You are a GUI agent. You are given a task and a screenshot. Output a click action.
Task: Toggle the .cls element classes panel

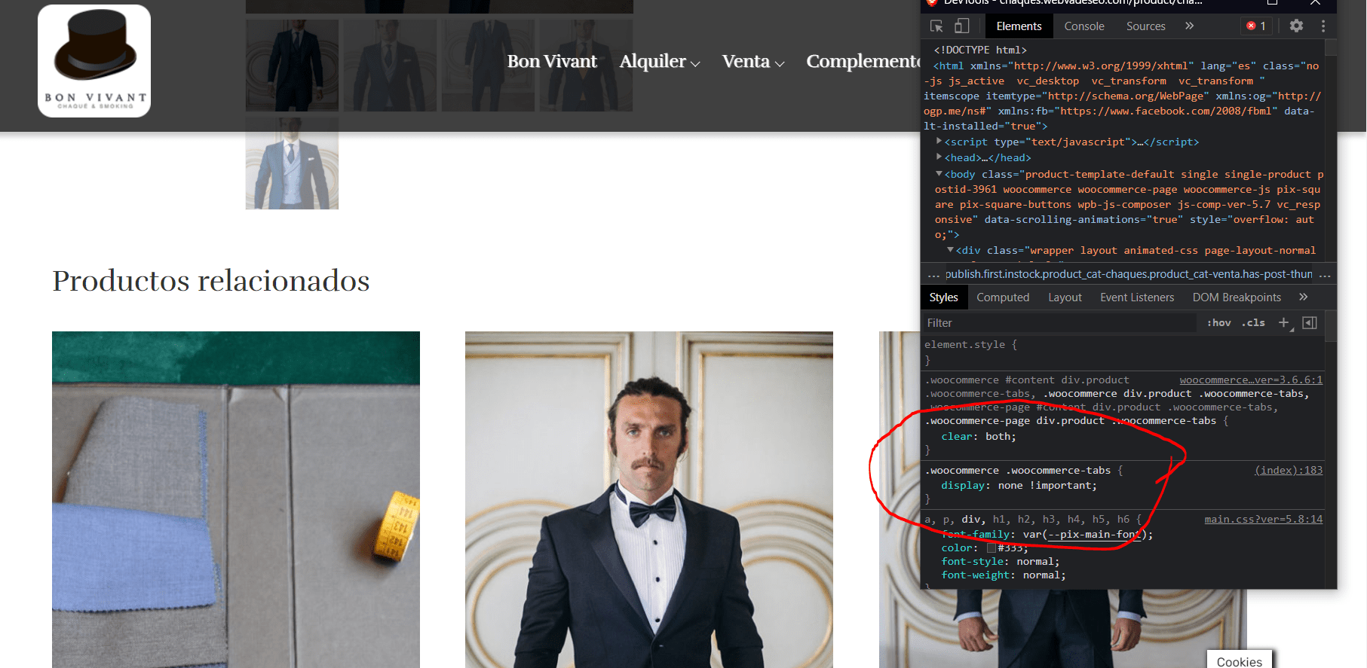click(x=1253, y=322)
